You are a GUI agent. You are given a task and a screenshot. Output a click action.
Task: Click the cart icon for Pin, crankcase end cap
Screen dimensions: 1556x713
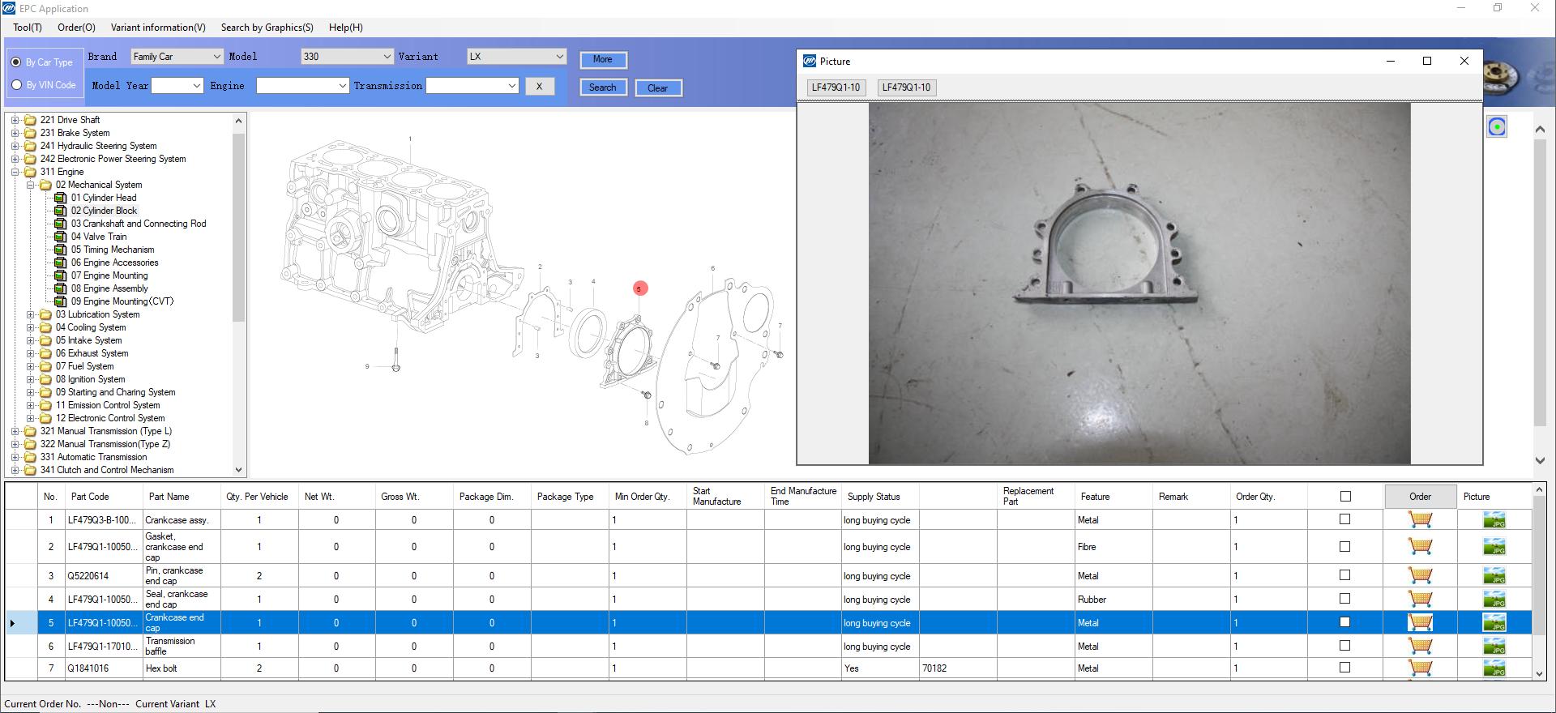click(1420, 576)
